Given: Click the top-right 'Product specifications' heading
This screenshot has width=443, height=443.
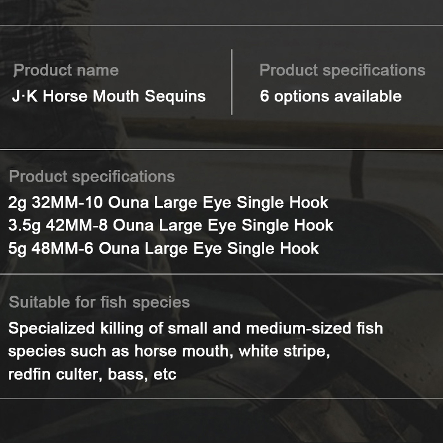Looking at the screenshot, I should (342, 70).
